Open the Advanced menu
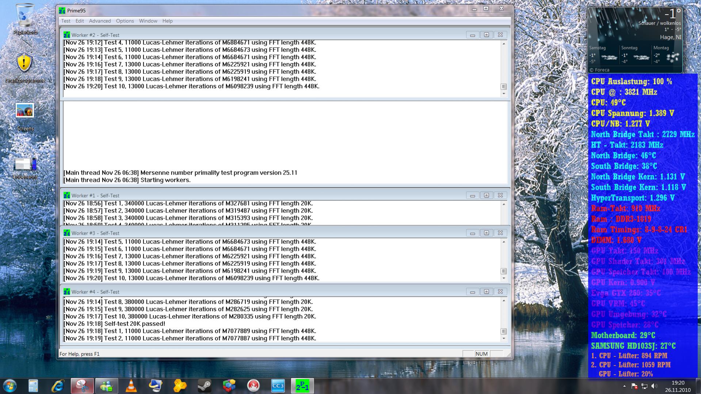 [100, 21]
